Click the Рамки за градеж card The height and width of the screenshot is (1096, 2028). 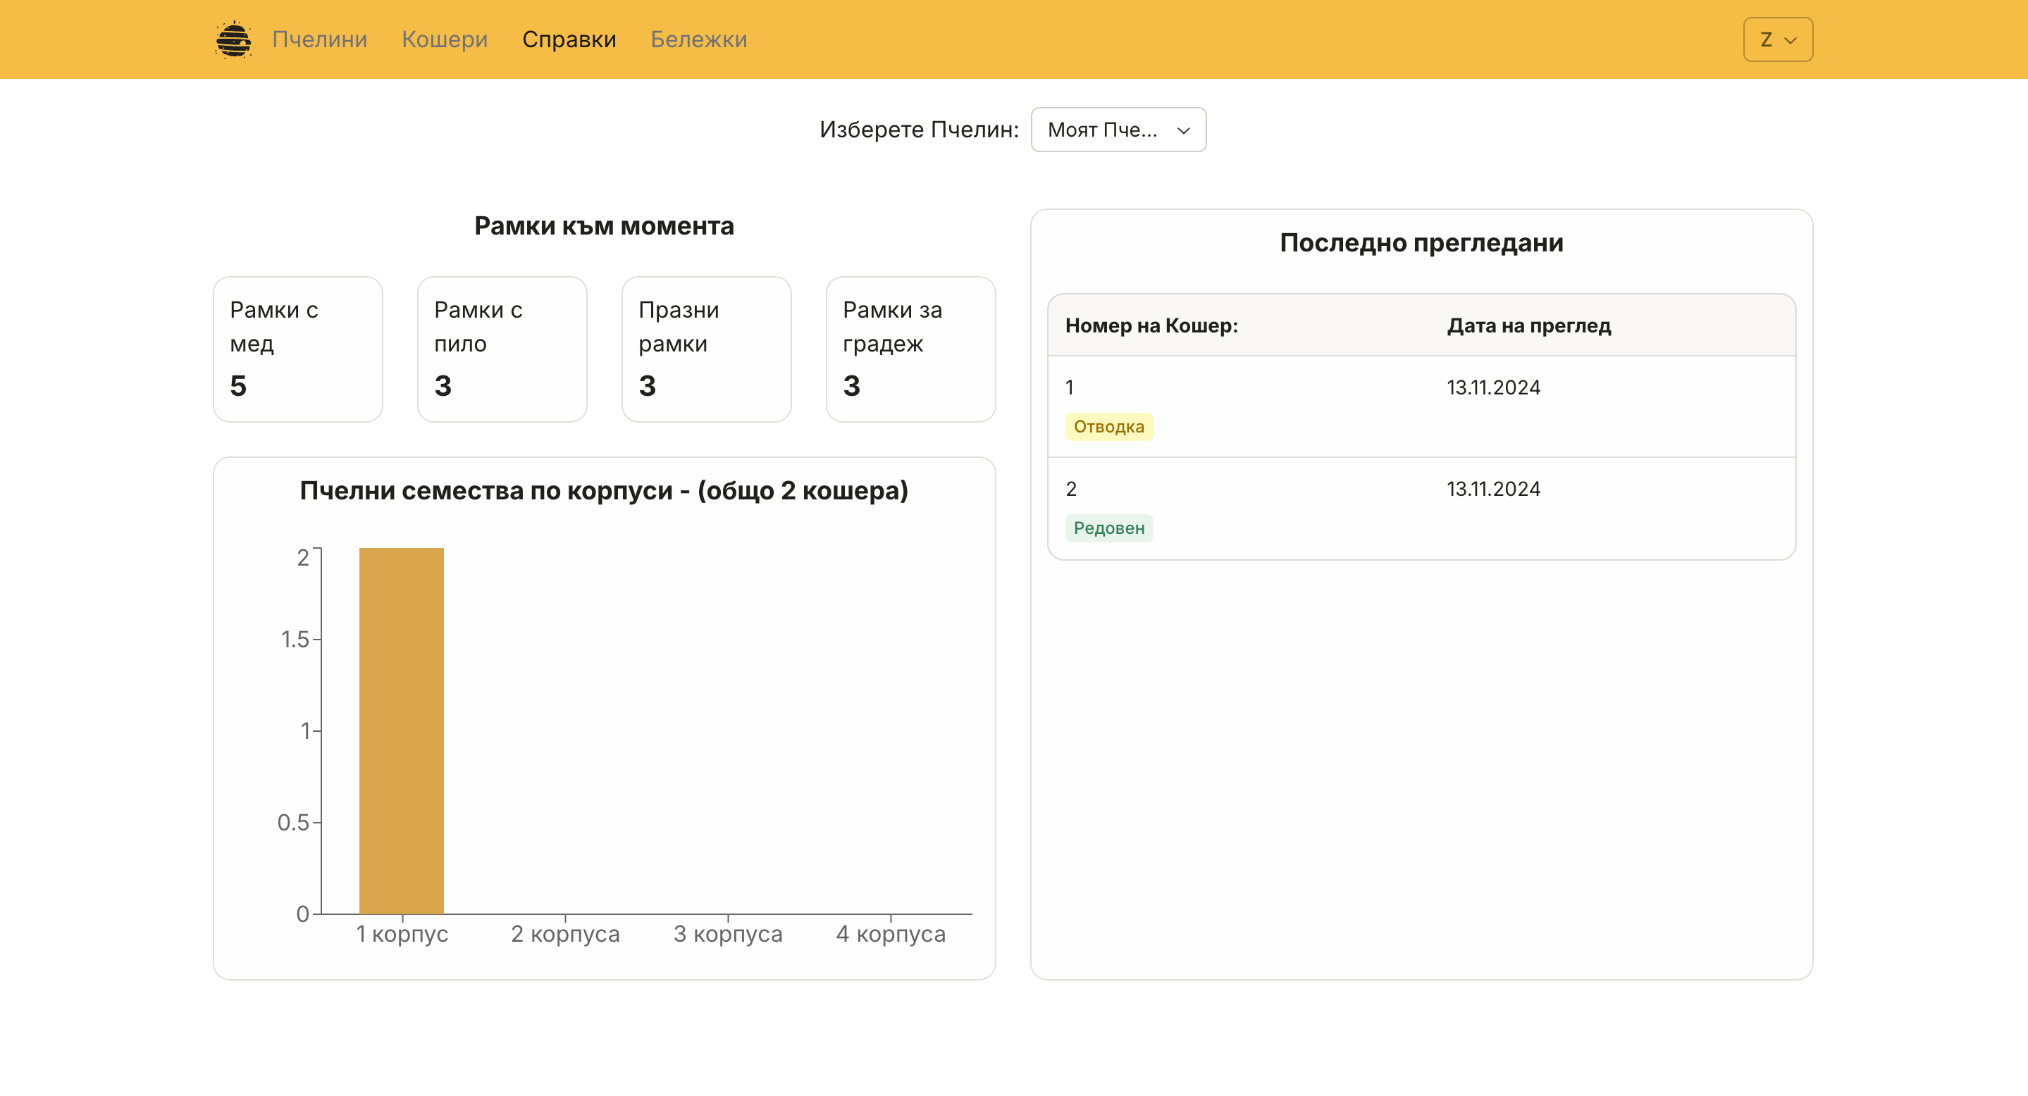pyautogui.click(x=911, y=349)
